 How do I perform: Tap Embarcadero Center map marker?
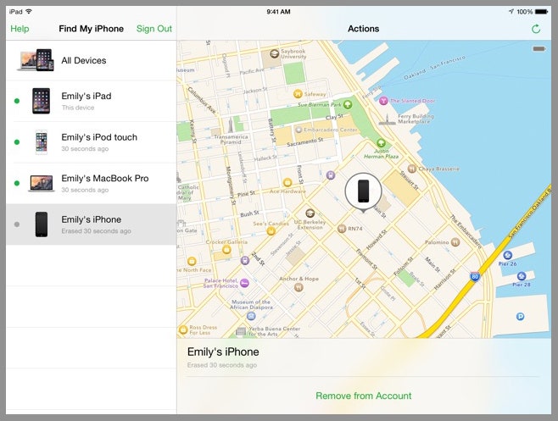click(x=299, y=130)
